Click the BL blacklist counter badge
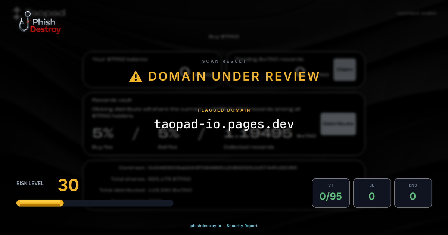The height and width of the screenshot is (235, 448). [x=372, y=193]
